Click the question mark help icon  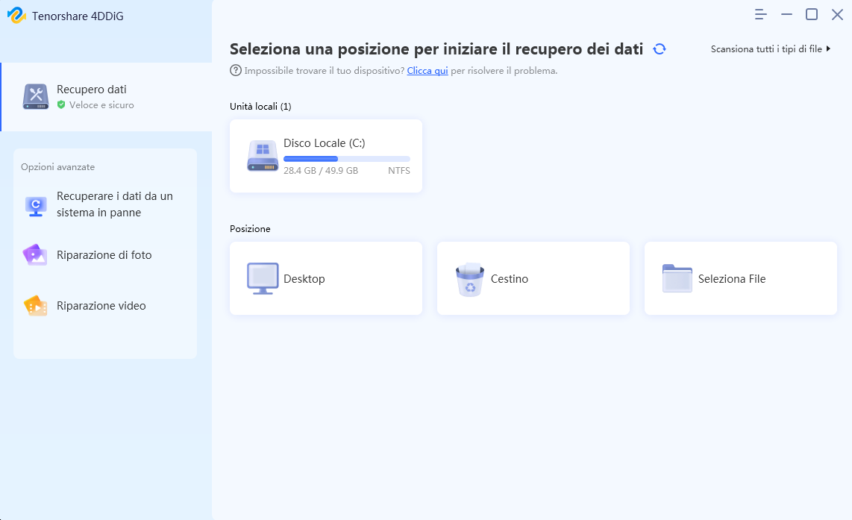[x=235, y=71]
